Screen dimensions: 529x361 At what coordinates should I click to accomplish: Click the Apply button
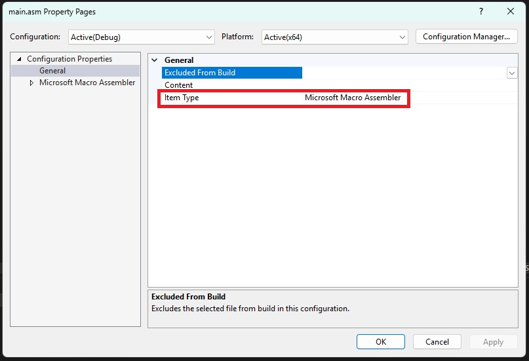coord(493,342)
